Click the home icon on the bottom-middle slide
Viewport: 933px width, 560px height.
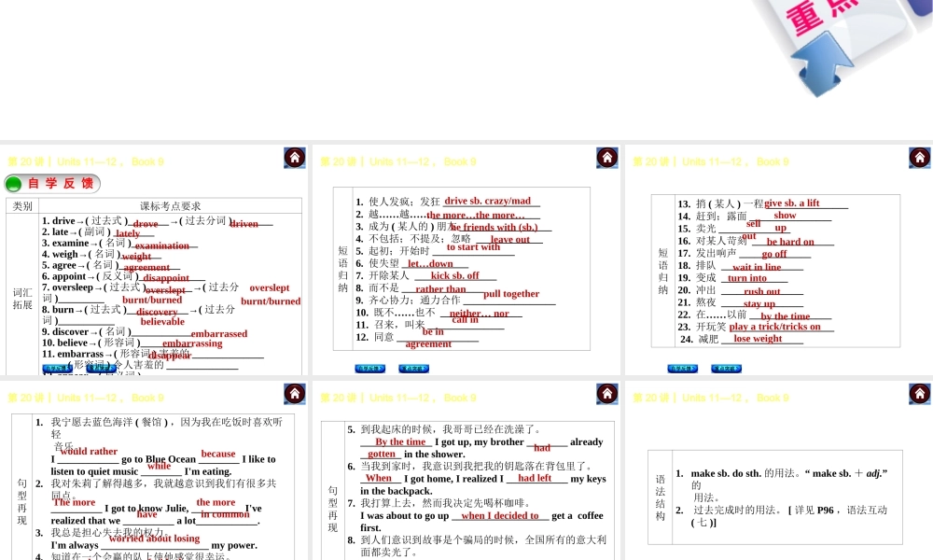tap(607, 394)
